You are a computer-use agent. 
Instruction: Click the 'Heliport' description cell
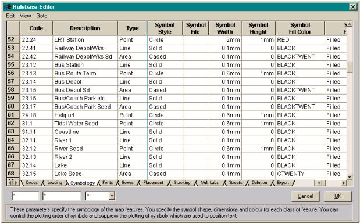85,115
